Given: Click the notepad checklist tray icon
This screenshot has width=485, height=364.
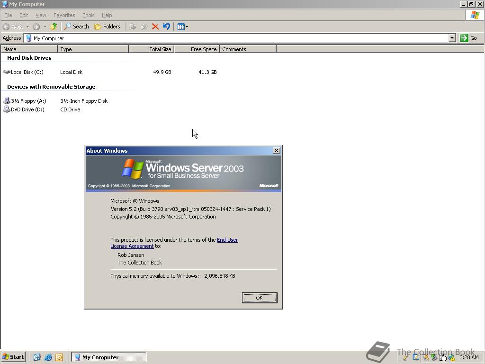Looking at the screenshot, I should pos(416,357).
